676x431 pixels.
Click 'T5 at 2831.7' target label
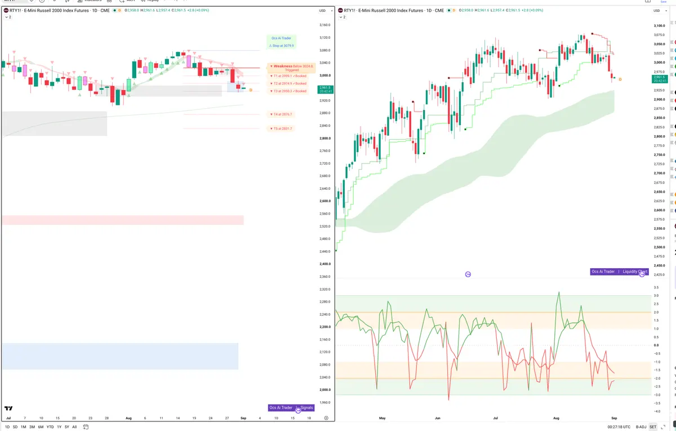281,128
